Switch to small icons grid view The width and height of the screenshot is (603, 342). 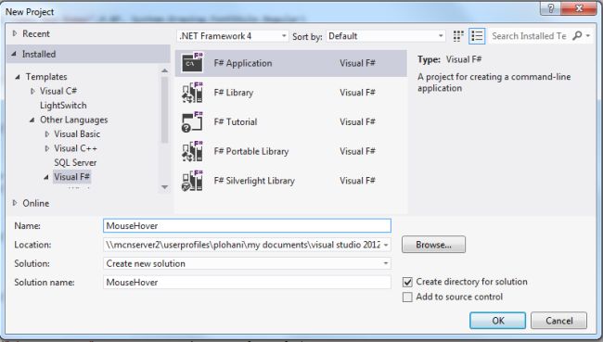pos(458,36)
